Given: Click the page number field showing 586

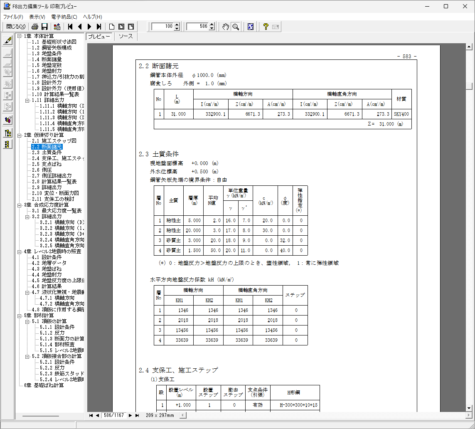Looking at the screenshot, I should point(197,27).
